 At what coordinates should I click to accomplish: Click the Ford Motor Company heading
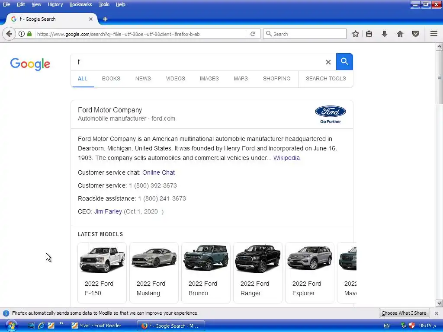110,110
